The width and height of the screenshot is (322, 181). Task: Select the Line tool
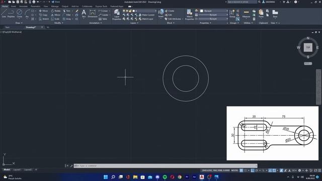(x=4, y=14)
